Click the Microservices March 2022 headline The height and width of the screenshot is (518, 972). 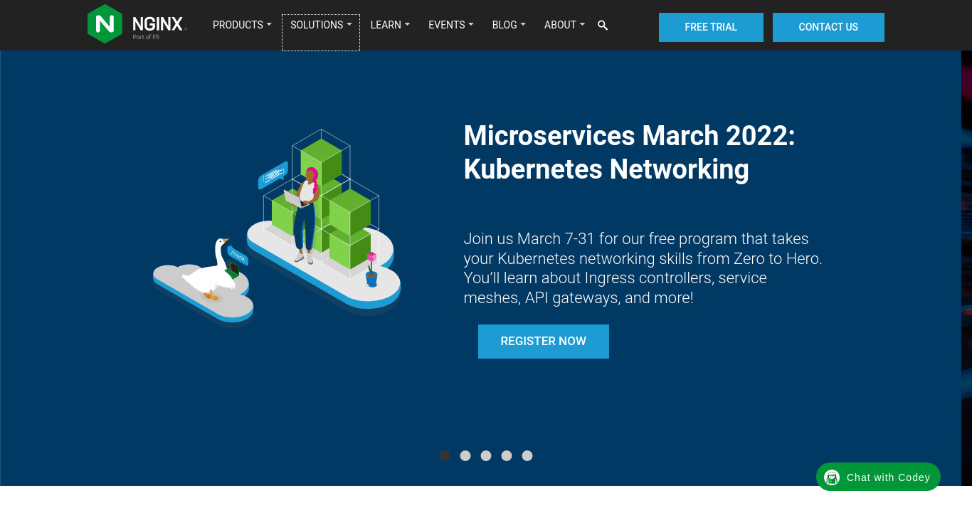pyautogui.click(x=629, y=152)
